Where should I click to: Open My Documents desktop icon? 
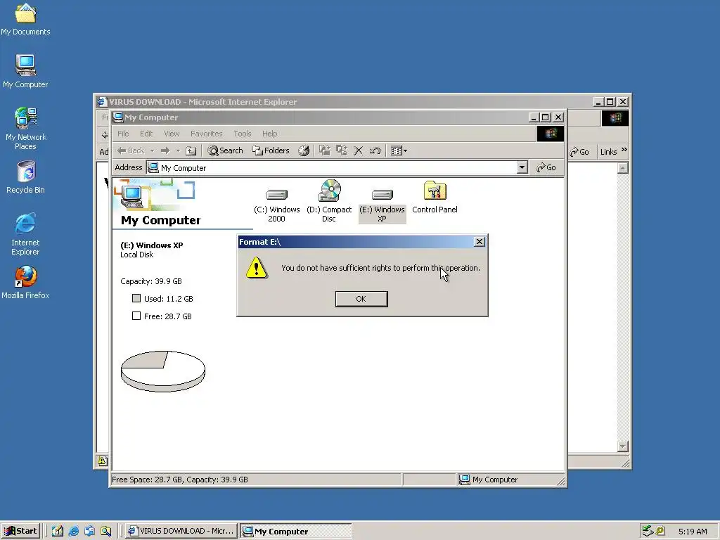pyautogui.click(x=26, y=19)
